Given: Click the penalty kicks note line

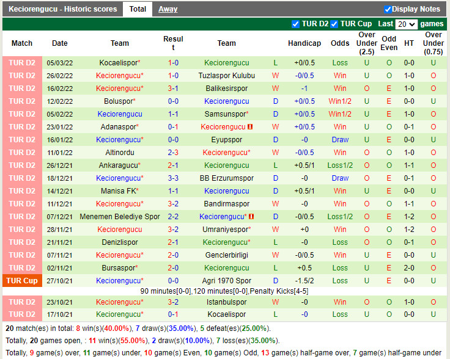Looking at the screenshot, I should click(224, 291).
